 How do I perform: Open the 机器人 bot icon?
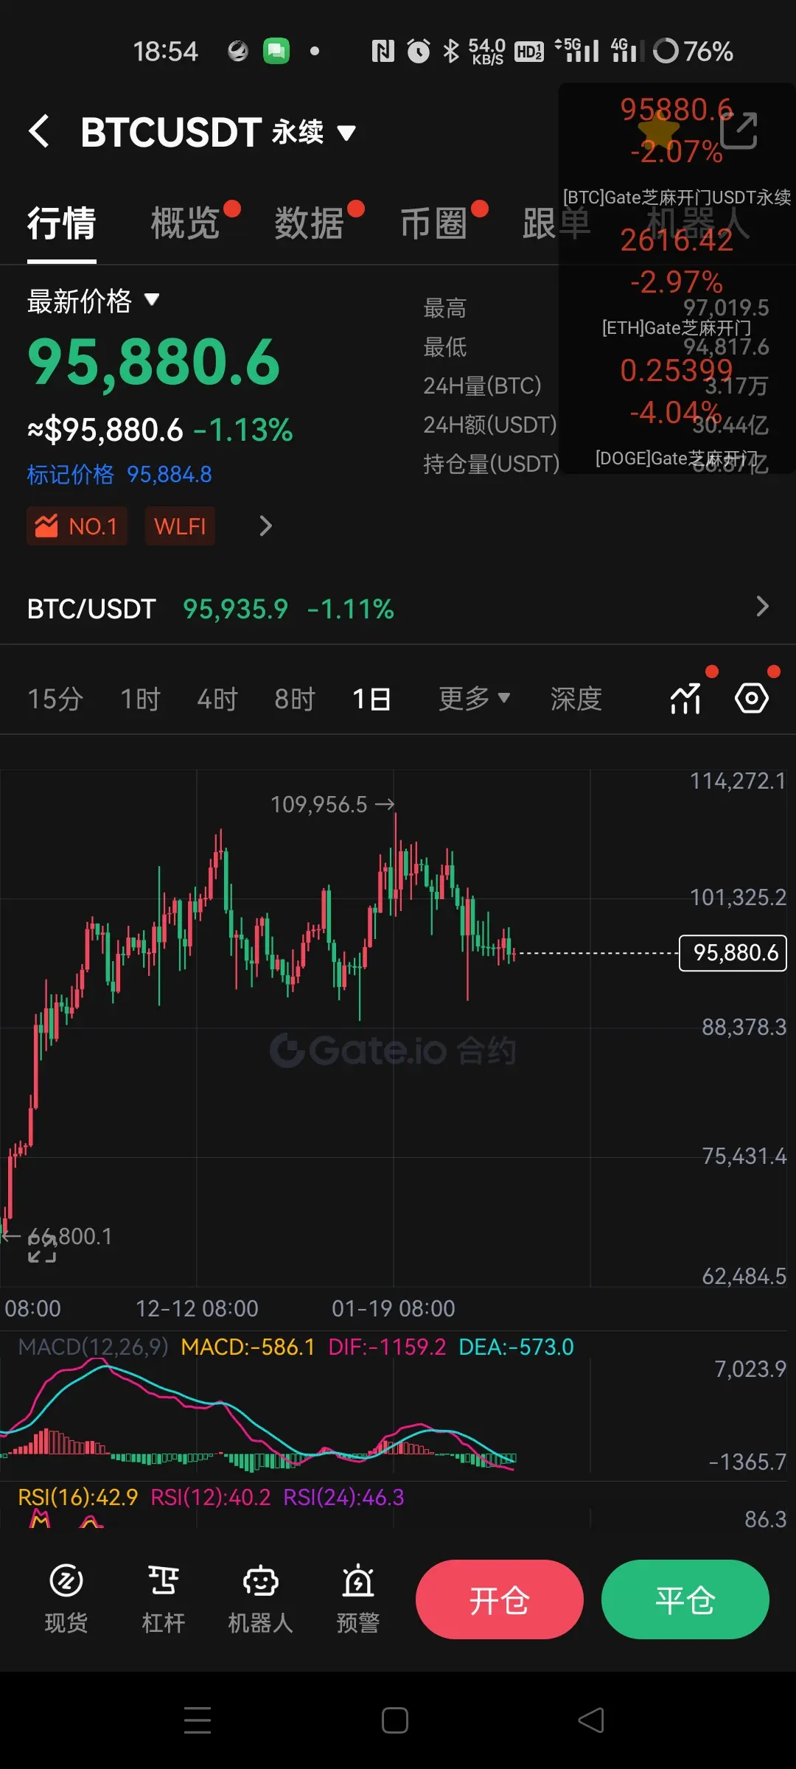click(260, 1597)
